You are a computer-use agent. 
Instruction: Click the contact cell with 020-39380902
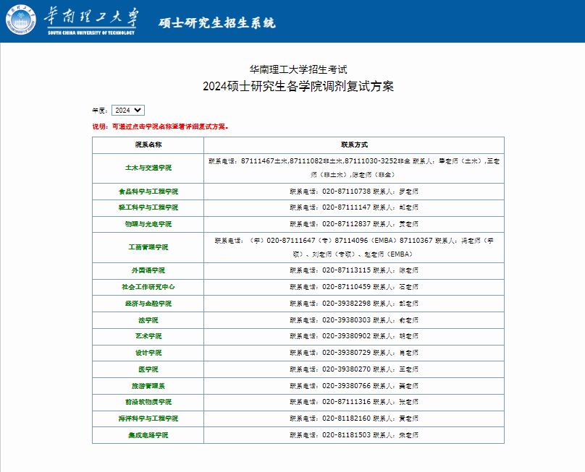click(354, 336)
